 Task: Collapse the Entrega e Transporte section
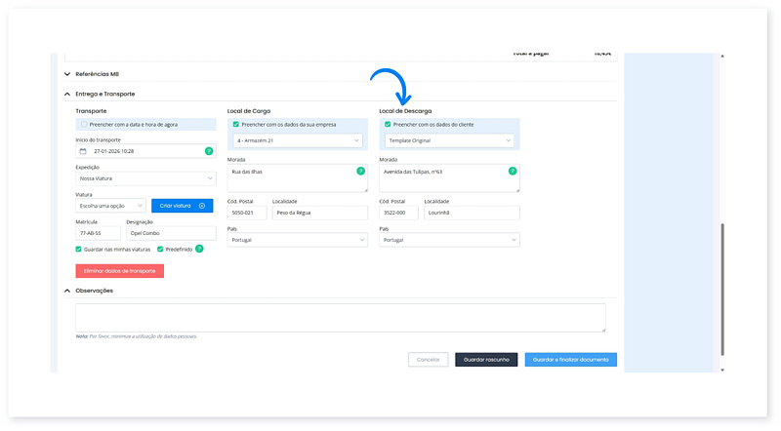coord(67,94)
